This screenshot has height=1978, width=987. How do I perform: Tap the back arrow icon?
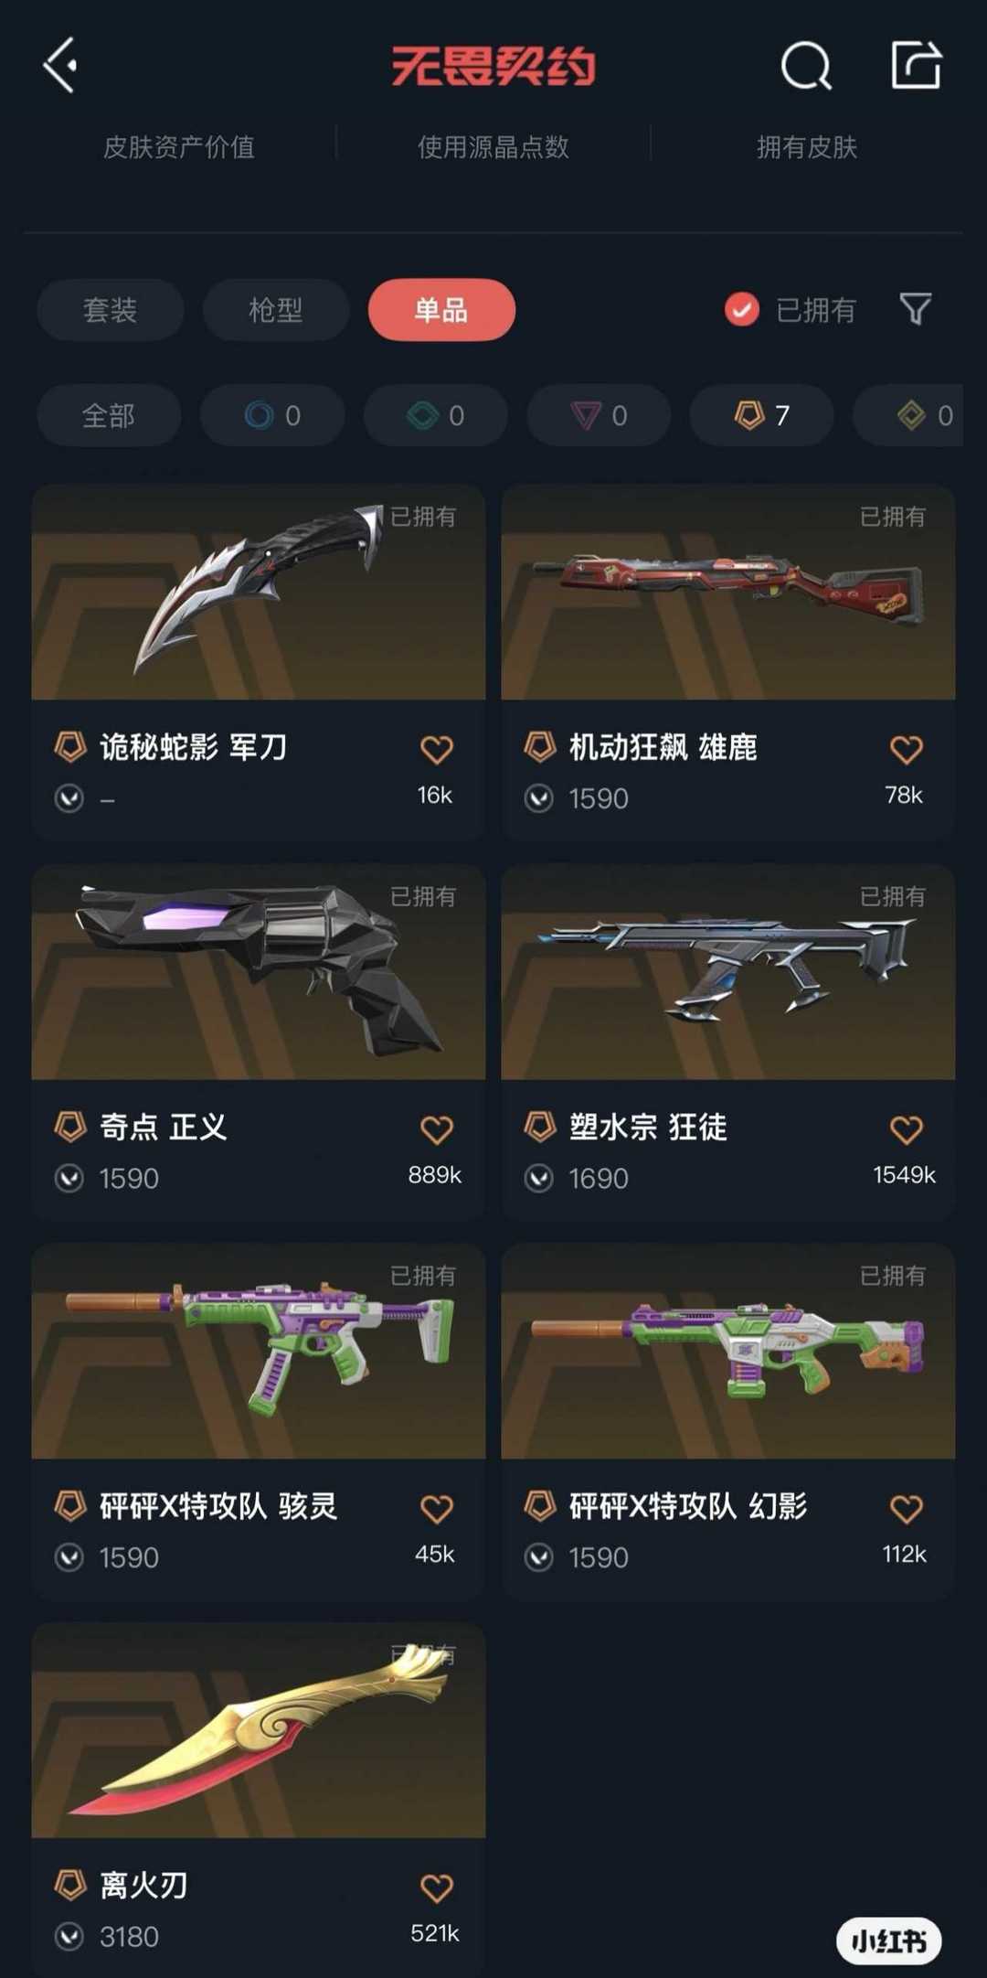(60, 66)
